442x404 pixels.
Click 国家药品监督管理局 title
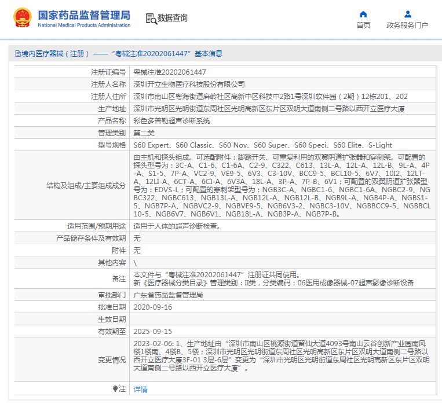(84, 15)
